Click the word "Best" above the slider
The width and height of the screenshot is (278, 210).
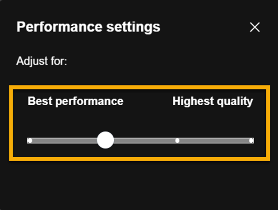(40, 101)
